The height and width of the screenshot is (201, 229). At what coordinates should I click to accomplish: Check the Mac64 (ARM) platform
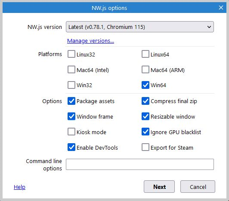145,69
